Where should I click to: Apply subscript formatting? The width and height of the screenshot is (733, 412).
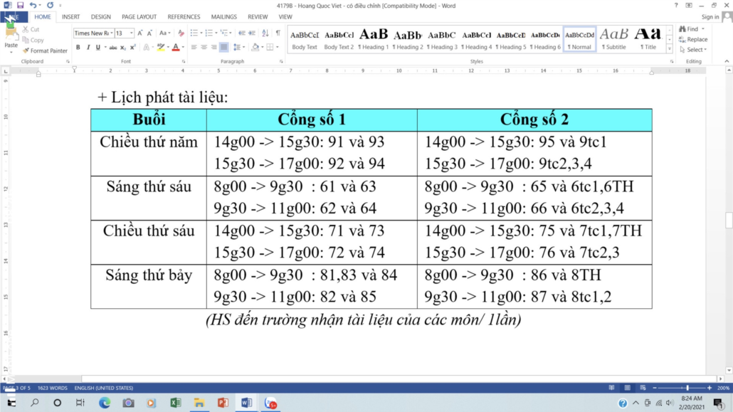click(x=123, y=48)
